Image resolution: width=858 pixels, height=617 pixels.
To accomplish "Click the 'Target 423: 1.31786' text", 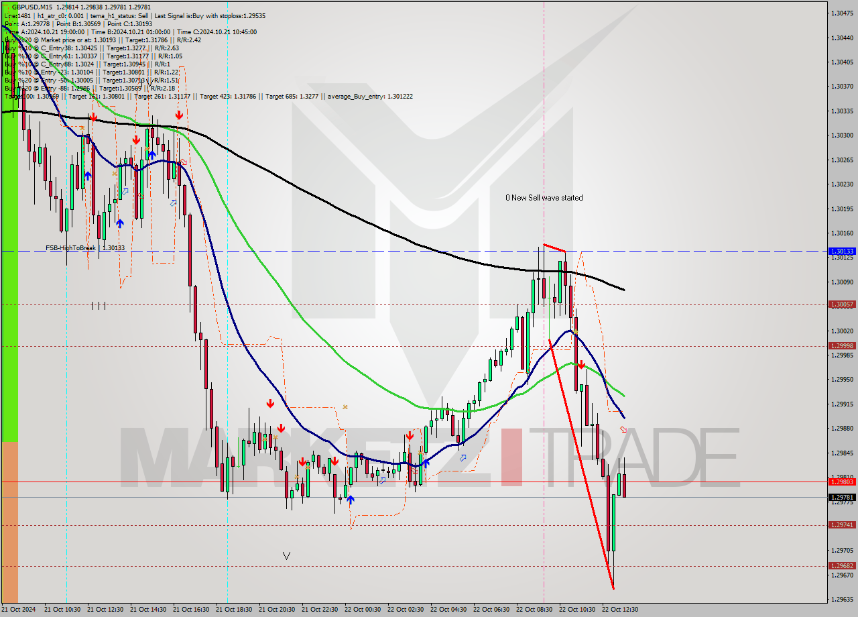I will click(x=227, y=97).
